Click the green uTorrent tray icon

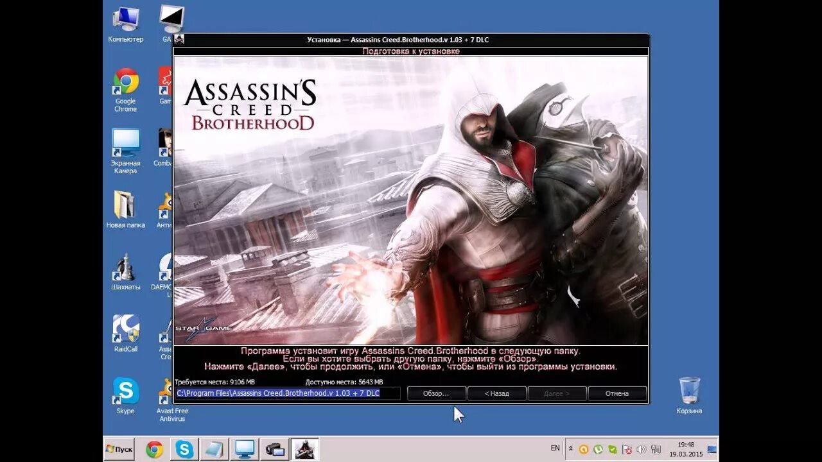pyautogui.click(x=599, y=449)
